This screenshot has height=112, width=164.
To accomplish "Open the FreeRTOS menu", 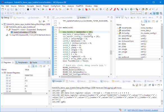I will [80, 6].
